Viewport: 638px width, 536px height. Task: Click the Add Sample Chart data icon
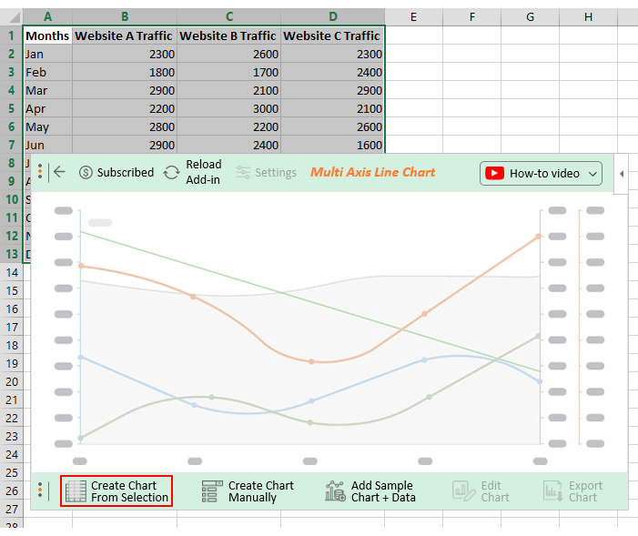[335, 491]
